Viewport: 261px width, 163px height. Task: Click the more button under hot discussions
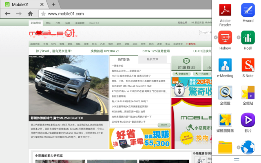coord(164,125)
